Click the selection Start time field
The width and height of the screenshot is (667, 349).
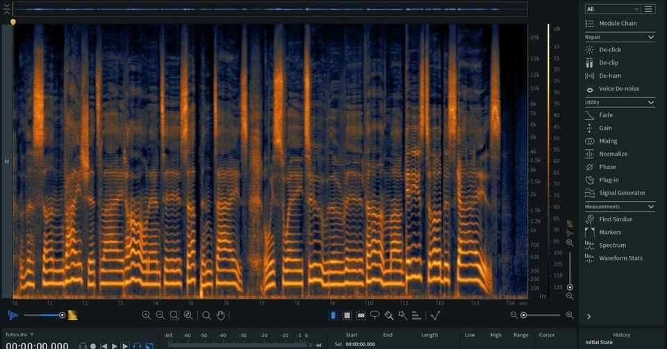[361, 344]
